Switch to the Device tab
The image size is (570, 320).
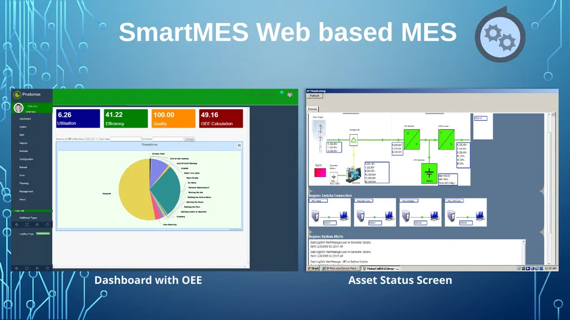(x=313, y=109)
